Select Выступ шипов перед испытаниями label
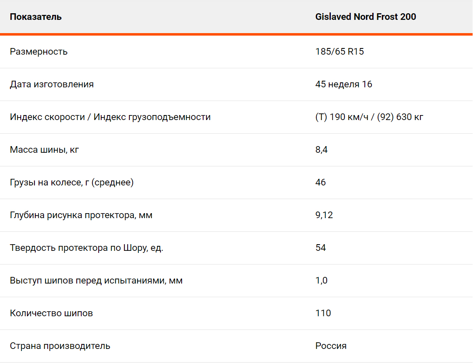 [x=96, y=281]
